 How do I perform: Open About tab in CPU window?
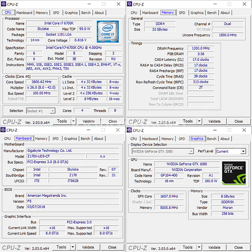[99, 13]
